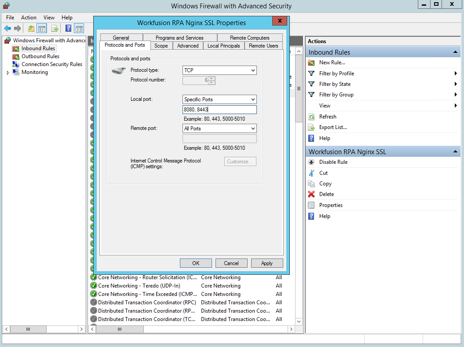Expand the View submenu arrow
This screenshot has height=347, width=464.
pyautogui.click(x=456, y=106)
